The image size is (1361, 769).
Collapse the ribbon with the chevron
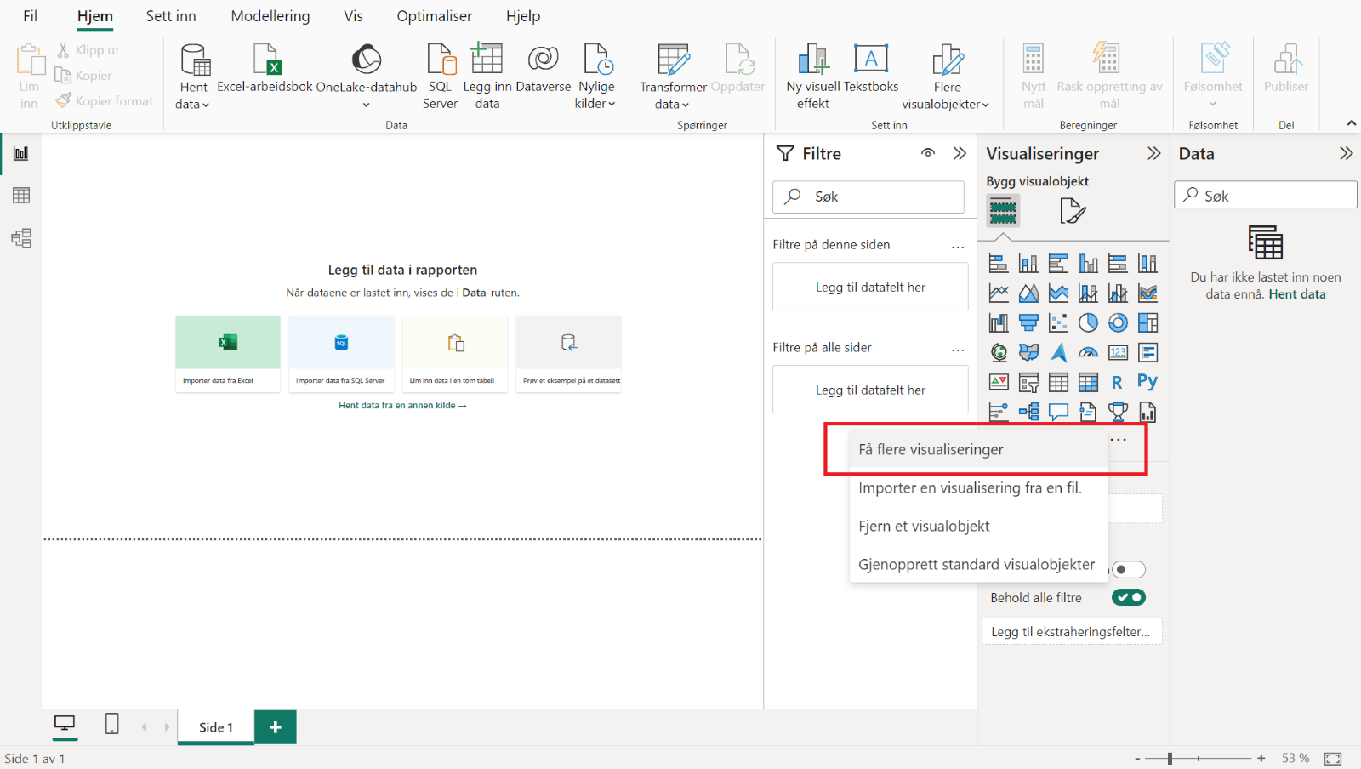(x=1351, y=123)
